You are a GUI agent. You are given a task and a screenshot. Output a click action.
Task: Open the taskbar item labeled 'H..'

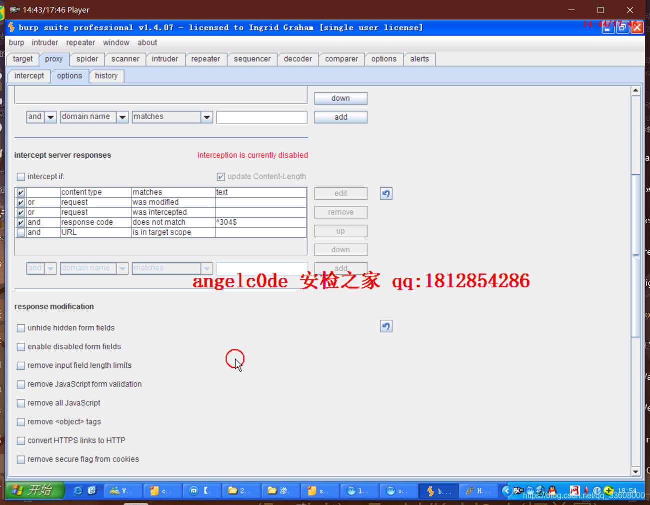[478, 491]
